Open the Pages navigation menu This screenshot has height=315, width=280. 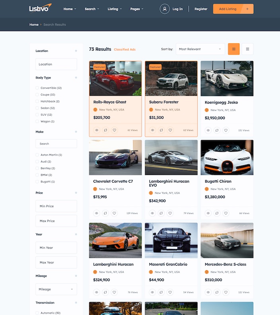(137, 9)
